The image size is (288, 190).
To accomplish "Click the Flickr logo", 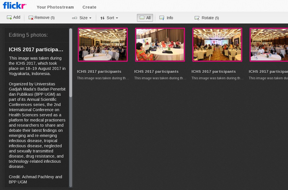I will click(x=15, y=5).
